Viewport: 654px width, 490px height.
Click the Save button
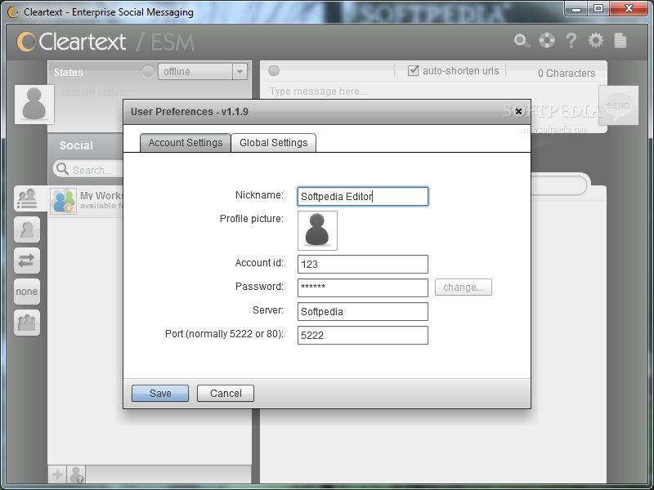click(160, 394)
